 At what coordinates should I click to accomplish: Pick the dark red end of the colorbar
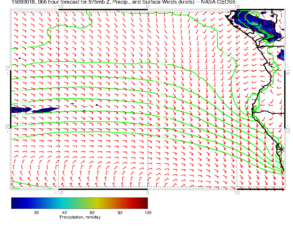(146, 203)
